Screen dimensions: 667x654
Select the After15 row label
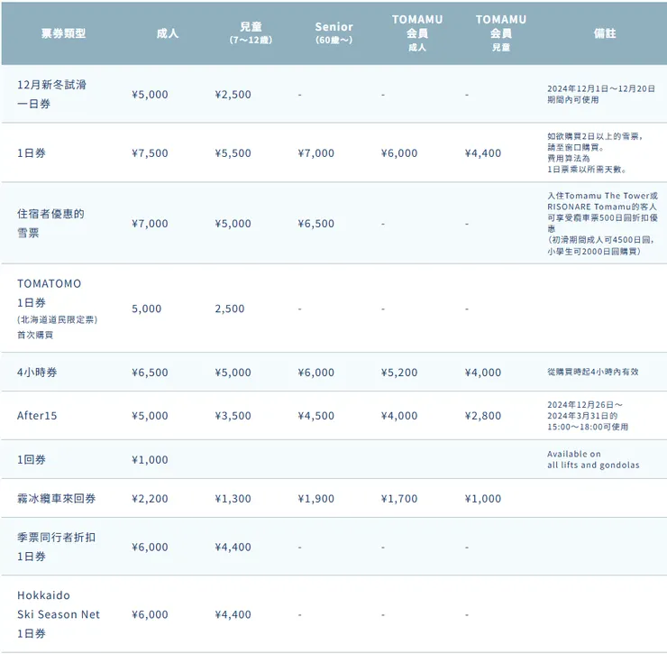[x=37, y=416]
